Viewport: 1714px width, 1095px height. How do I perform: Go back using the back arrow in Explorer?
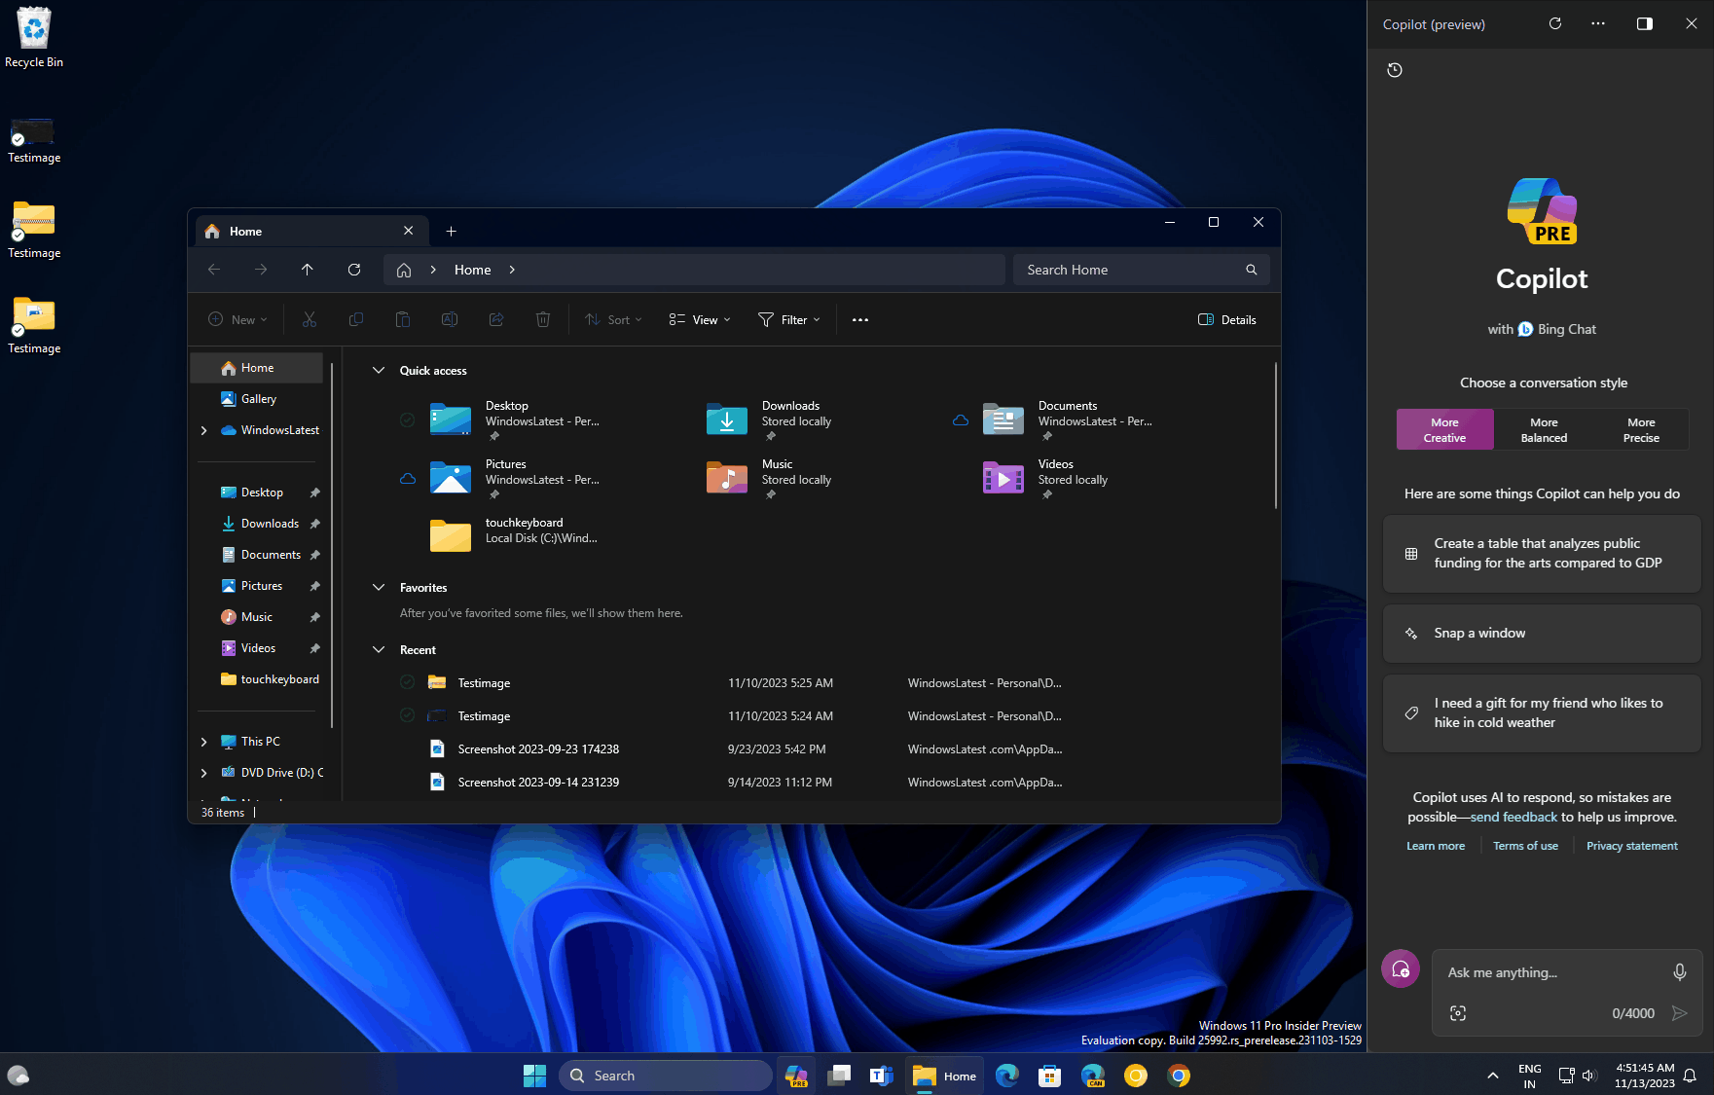(214, 270)
